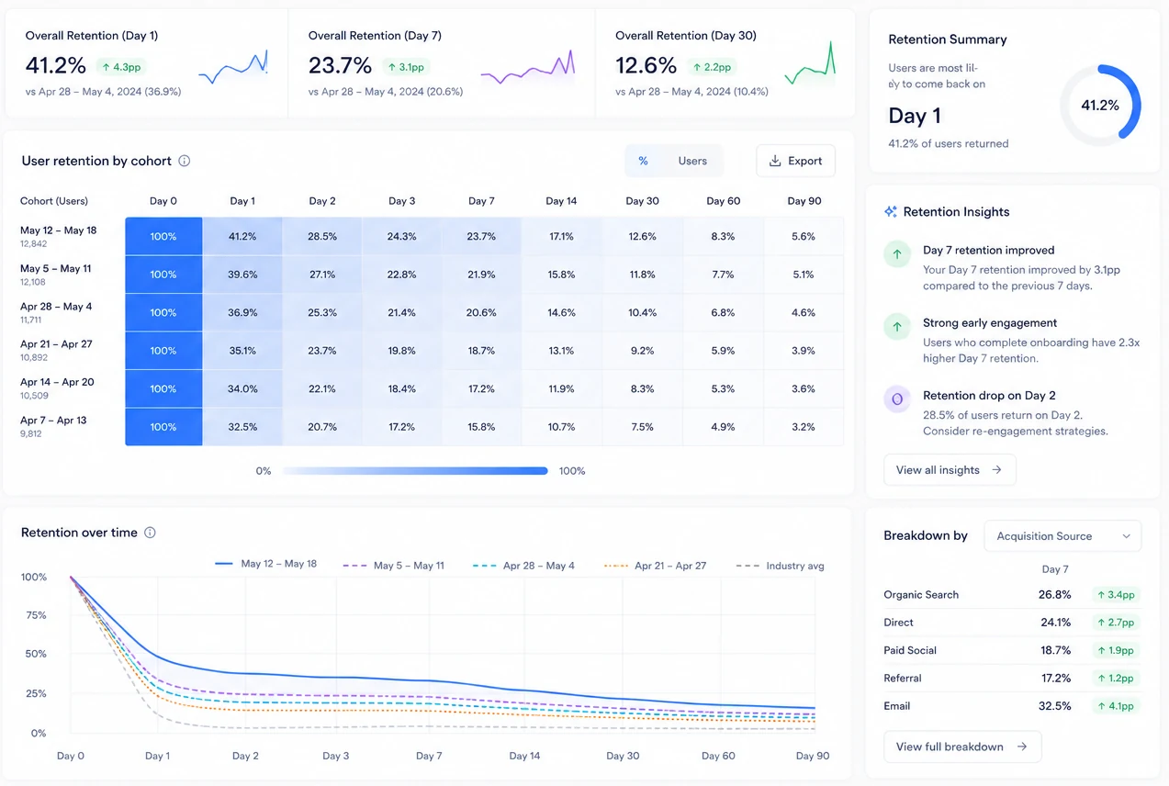Click the arrow icon in View all insights
1169x786 pixels.
996,470
